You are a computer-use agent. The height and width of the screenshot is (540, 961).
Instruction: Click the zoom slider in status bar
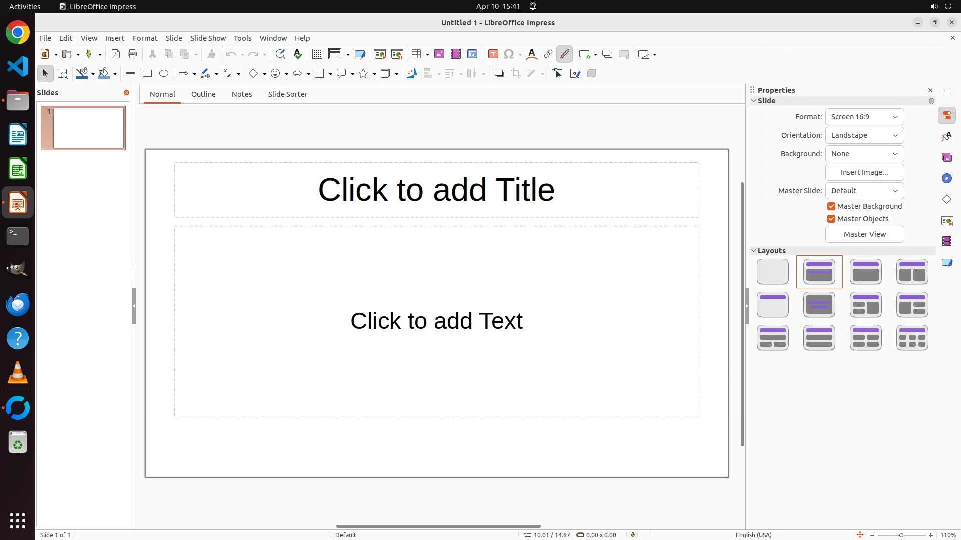tap(901, 535)
